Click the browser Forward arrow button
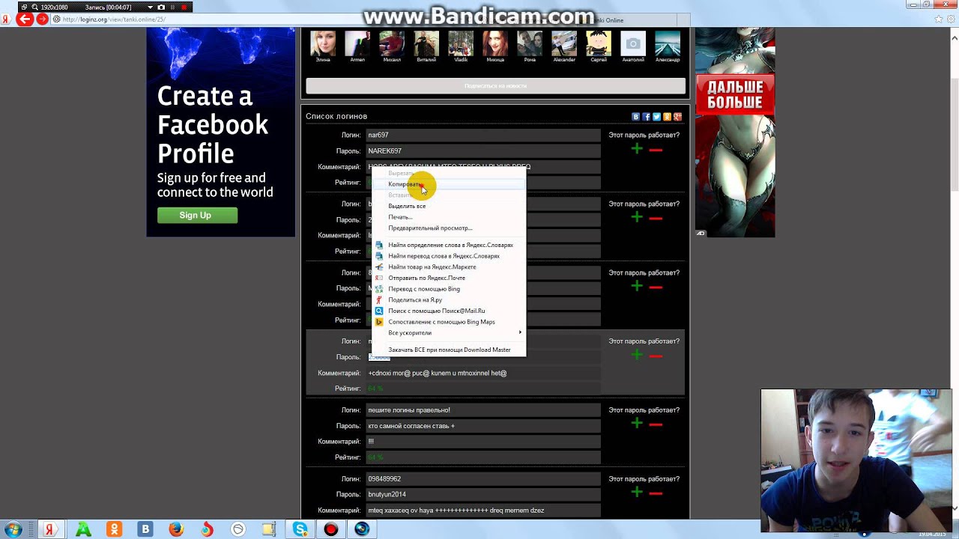The height and width of the screenshot is (539, 959). click(x=42, y=19)
